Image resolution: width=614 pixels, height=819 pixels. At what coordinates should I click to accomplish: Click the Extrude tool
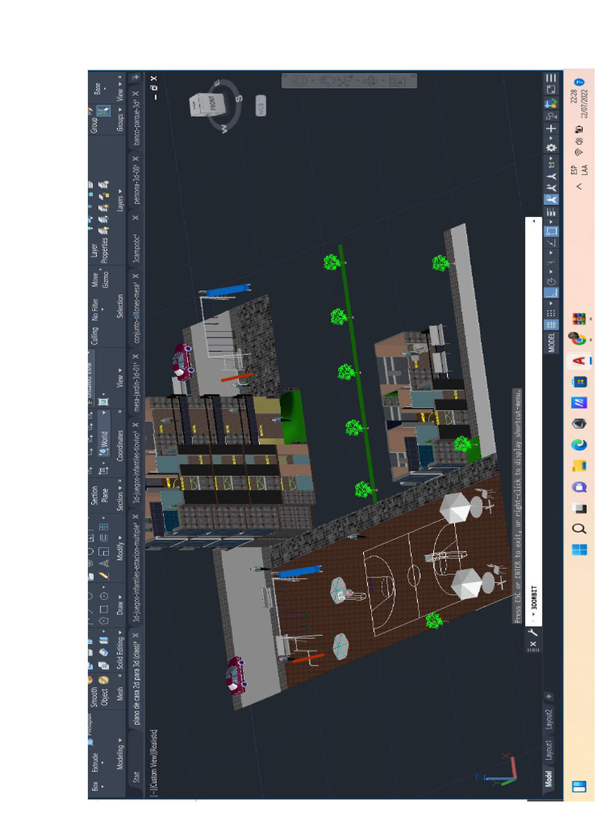tap(95, 762)
